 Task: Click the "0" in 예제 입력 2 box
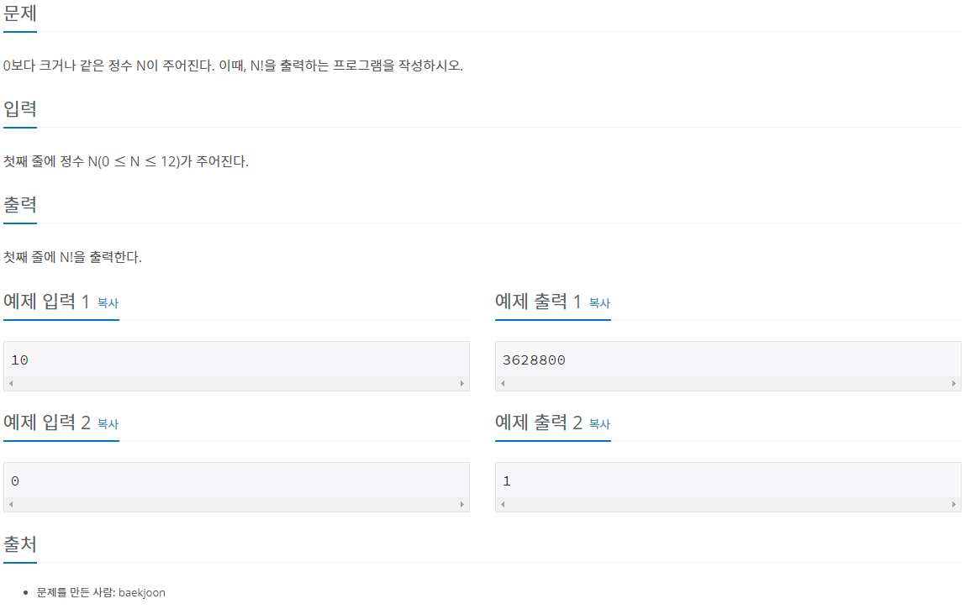pos(15,481)
